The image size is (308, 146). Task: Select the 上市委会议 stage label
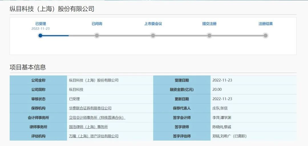point(153,24)
